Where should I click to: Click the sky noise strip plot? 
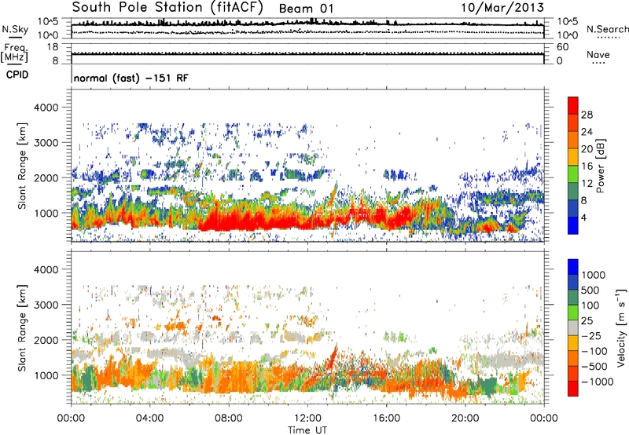point(307,28)
